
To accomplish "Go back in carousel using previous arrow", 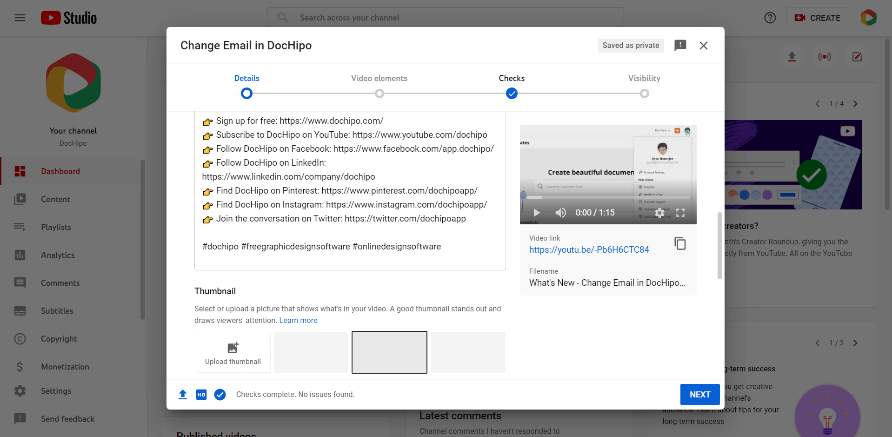I will pyautogui.click(x=818, y=104).
